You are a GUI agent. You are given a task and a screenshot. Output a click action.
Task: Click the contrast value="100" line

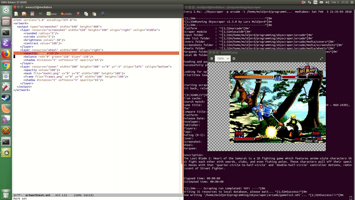42,43
